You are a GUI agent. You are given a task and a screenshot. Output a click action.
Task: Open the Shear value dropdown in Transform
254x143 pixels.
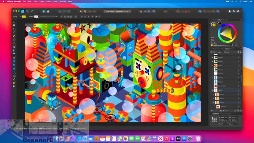[238, 124]
